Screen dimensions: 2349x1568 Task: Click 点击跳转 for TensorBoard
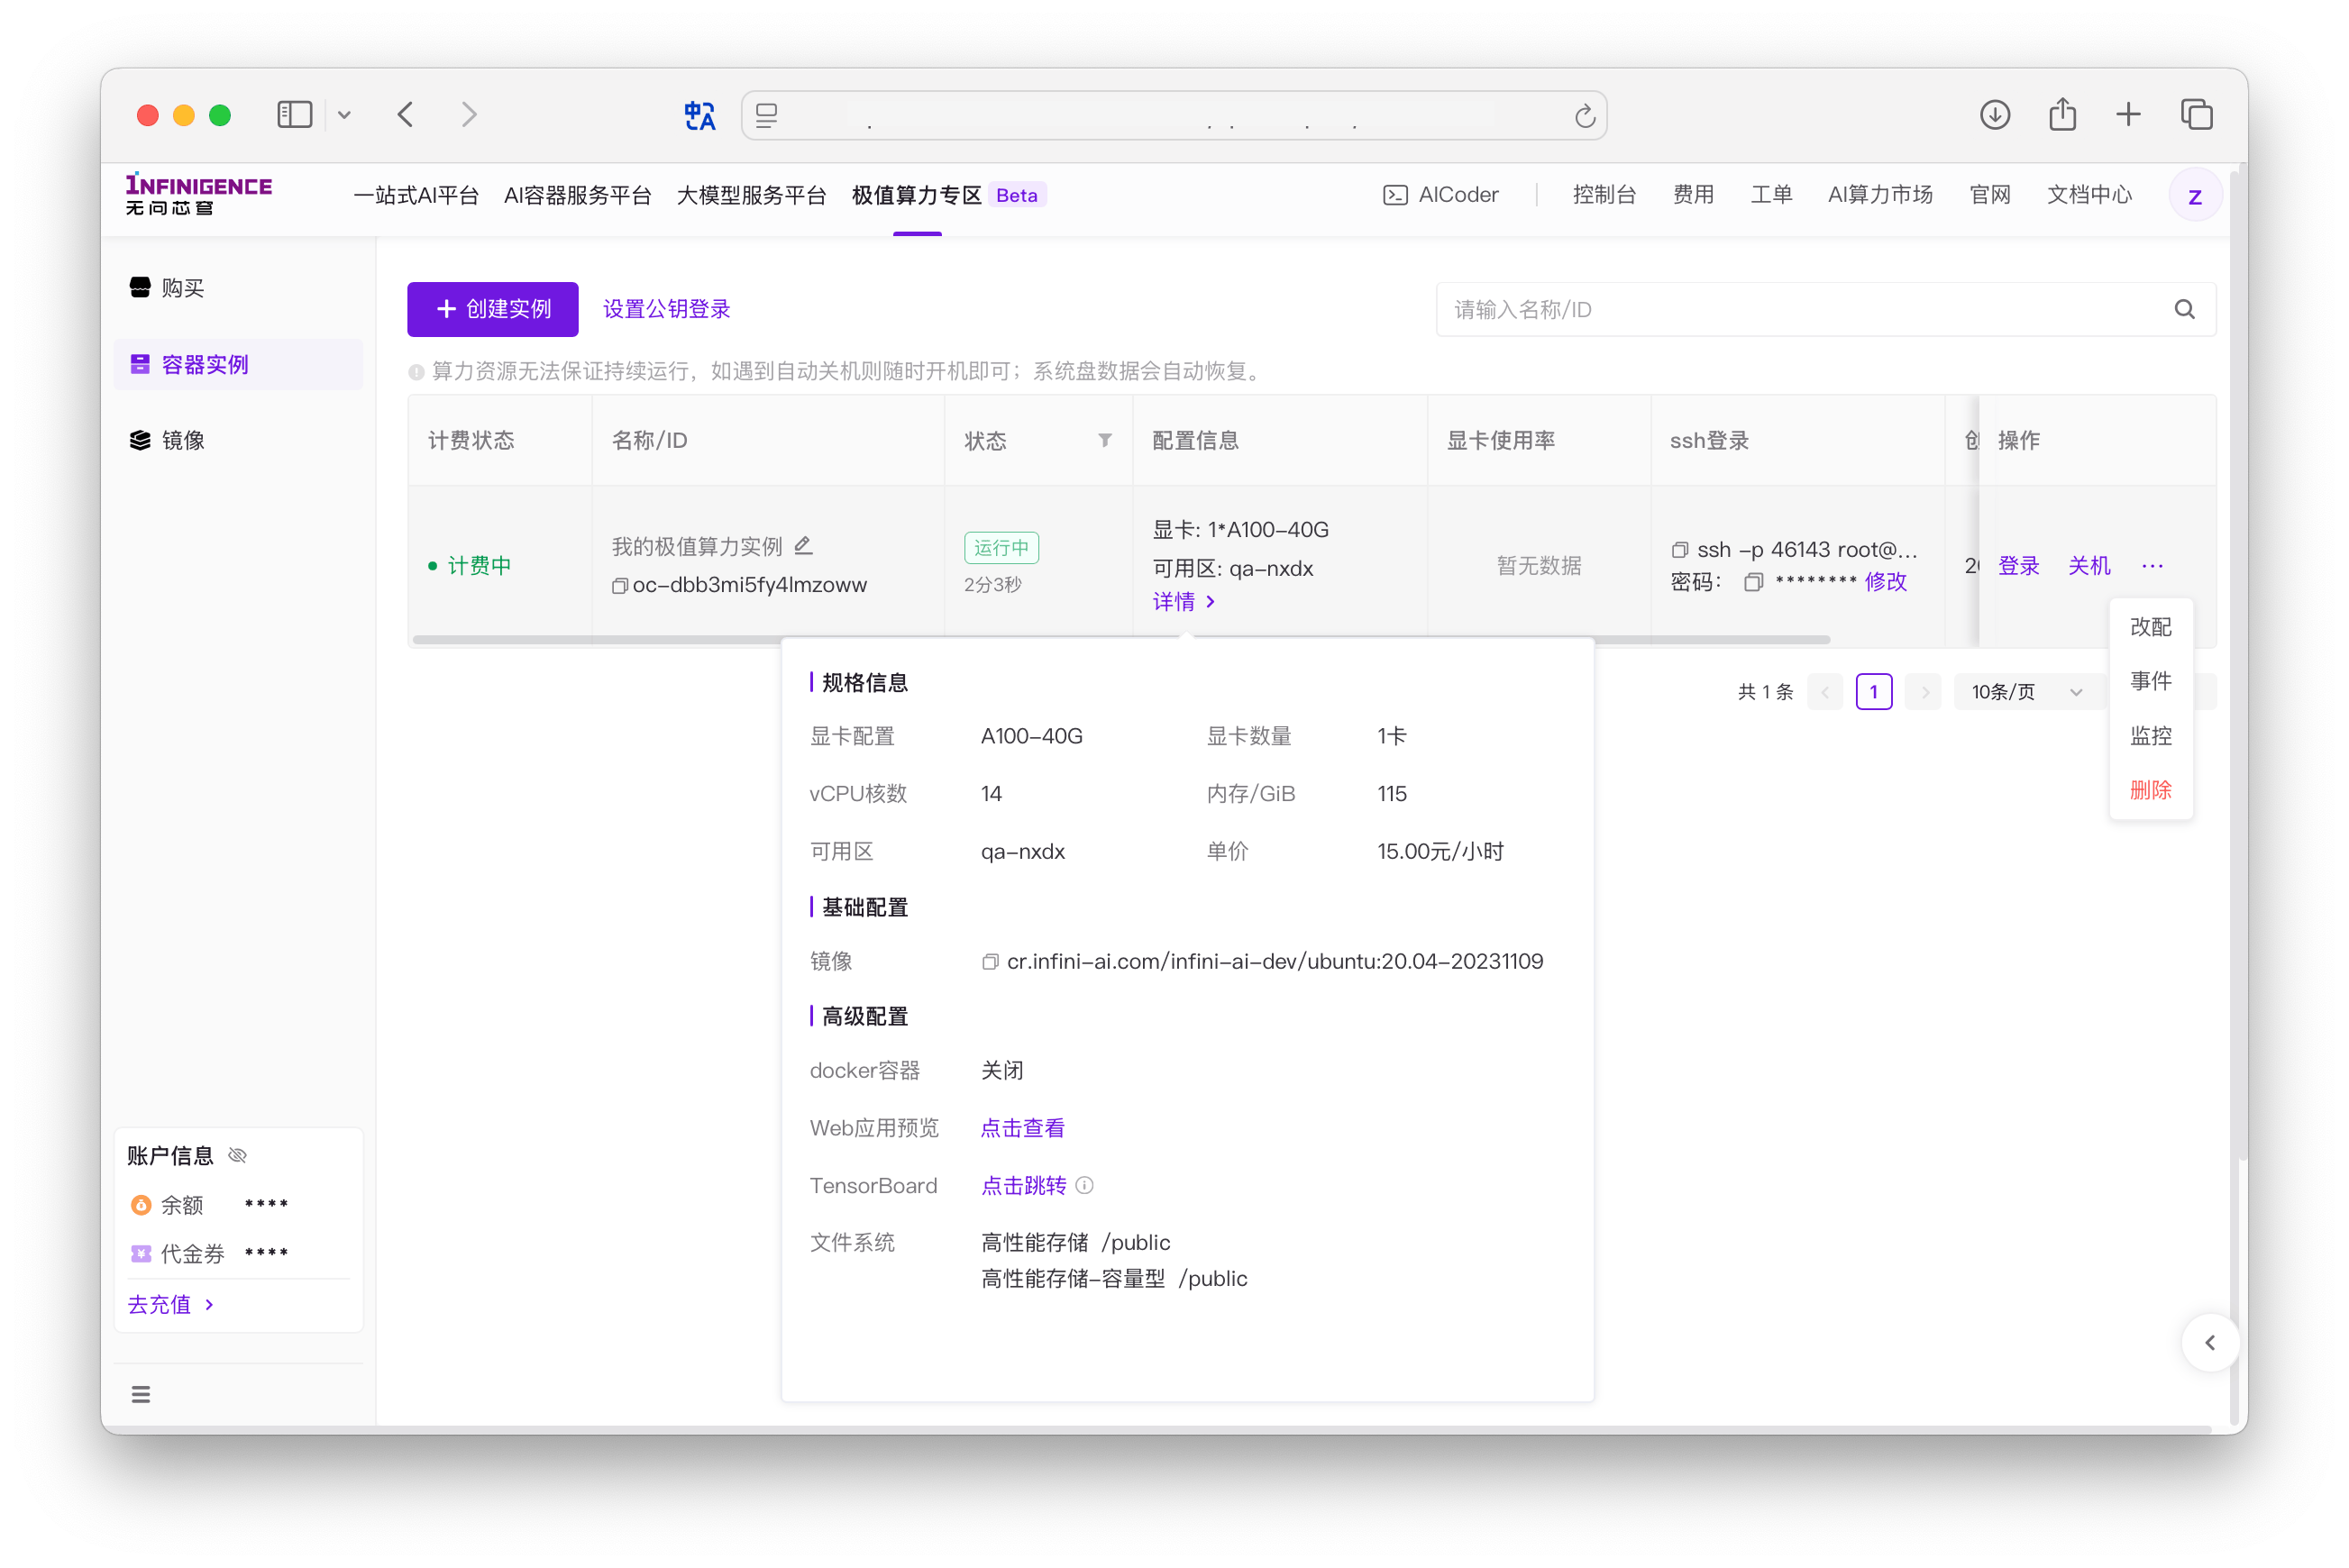[1022, 1186]
